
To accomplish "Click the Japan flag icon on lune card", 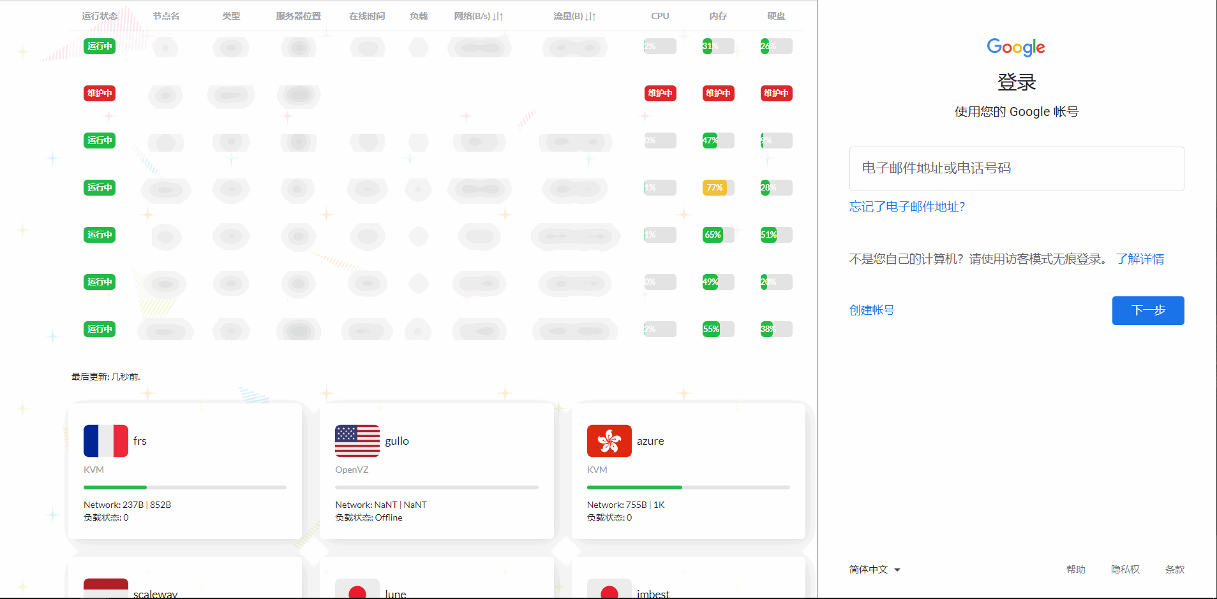I will (x=357, y=589).
